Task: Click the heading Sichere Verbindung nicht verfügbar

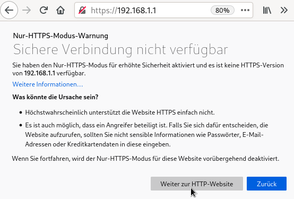Action: coord(120,50)
